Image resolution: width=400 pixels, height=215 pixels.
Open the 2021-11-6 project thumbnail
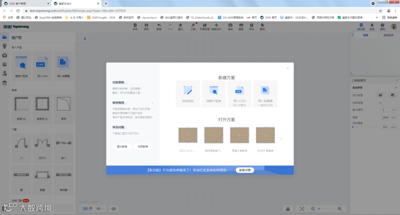coord(188,139)
